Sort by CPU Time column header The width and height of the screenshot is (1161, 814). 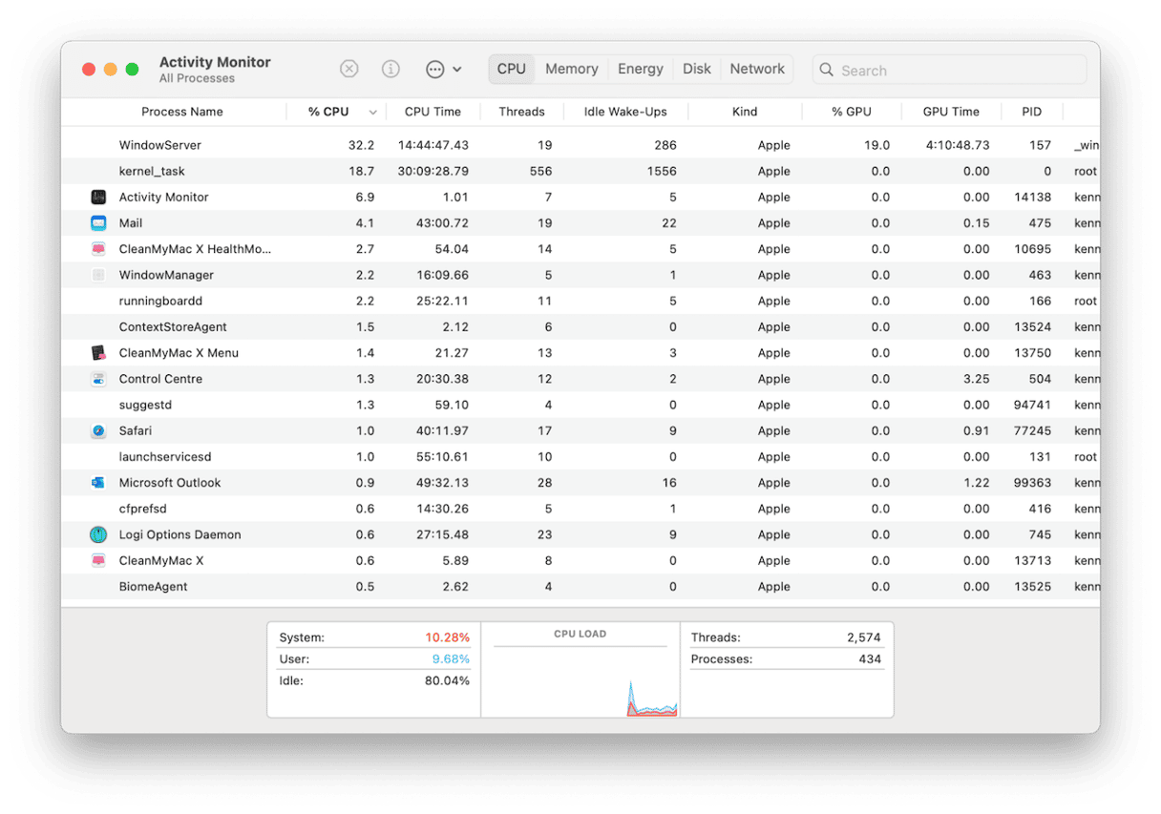point(433,112)
